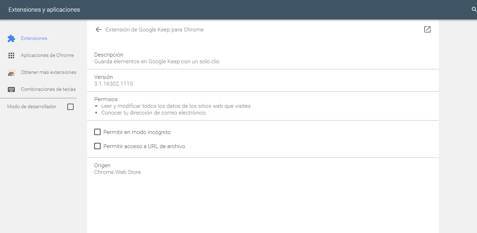Click the Modo de desarrollador label

point(32,107)
